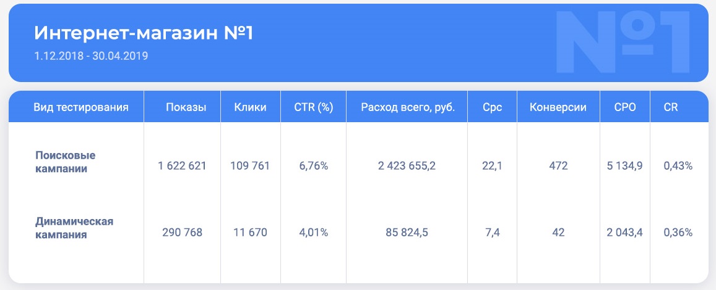Select the "Cpc" column header
Viewport: 716px width, 290px height.
[493, 107]
